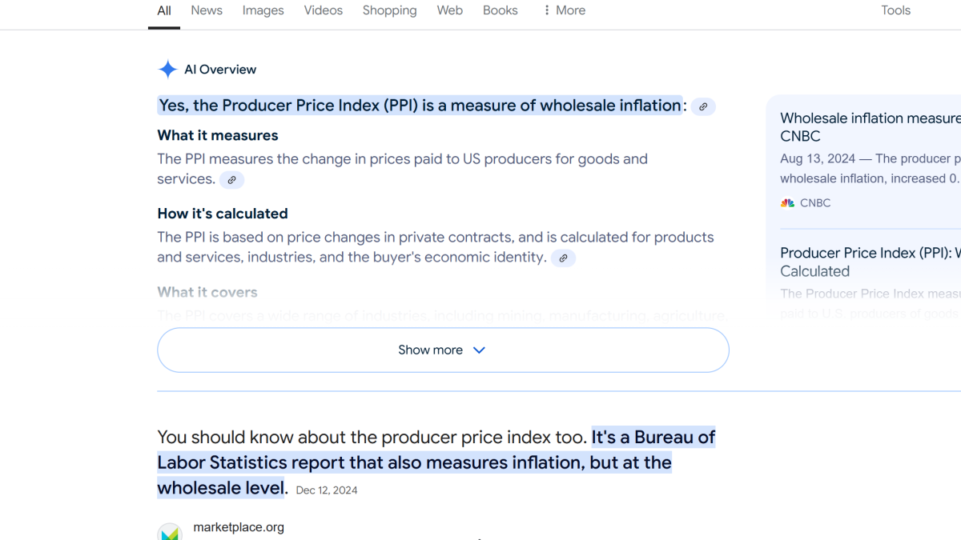The width and height of the screenshot is (961, 540).
Task: Select the Shopping tab
Action: click(389, 10)
